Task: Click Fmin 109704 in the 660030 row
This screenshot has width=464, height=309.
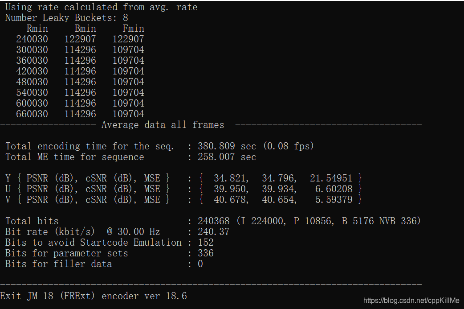Action: 128,114
